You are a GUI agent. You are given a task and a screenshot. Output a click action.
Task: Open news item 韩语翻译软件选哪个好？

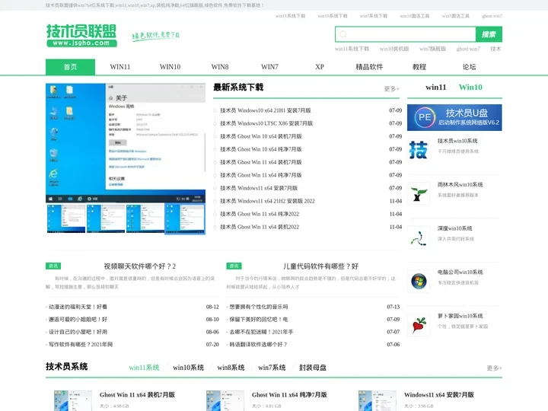point(259,345)
